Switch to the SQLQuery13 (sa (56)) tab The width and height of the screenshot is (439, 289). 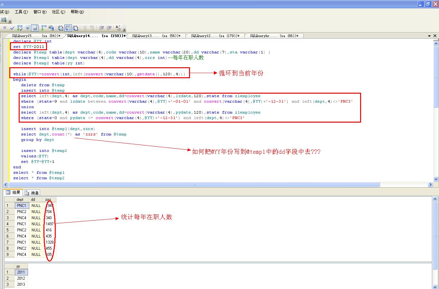[157, 36]
